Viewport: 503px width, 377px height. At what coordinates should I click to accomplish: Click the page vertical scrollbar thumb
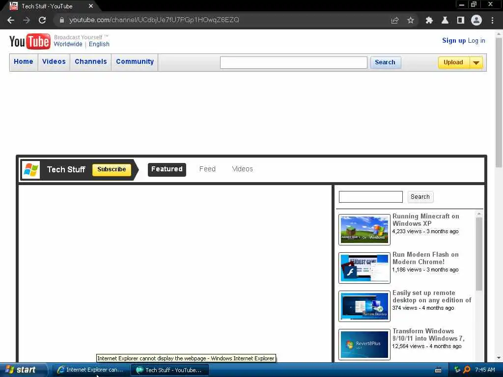coord(499,103)
